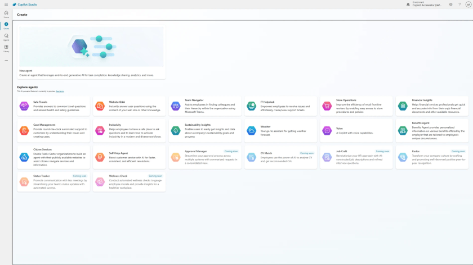
Task: Choose the Financial Insights agent card
Action: (432, 106)
